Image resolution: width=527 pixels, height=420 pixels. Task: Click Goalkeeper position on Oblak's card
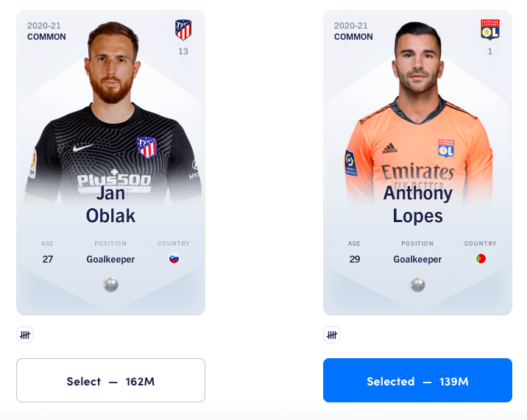(110, 260)
